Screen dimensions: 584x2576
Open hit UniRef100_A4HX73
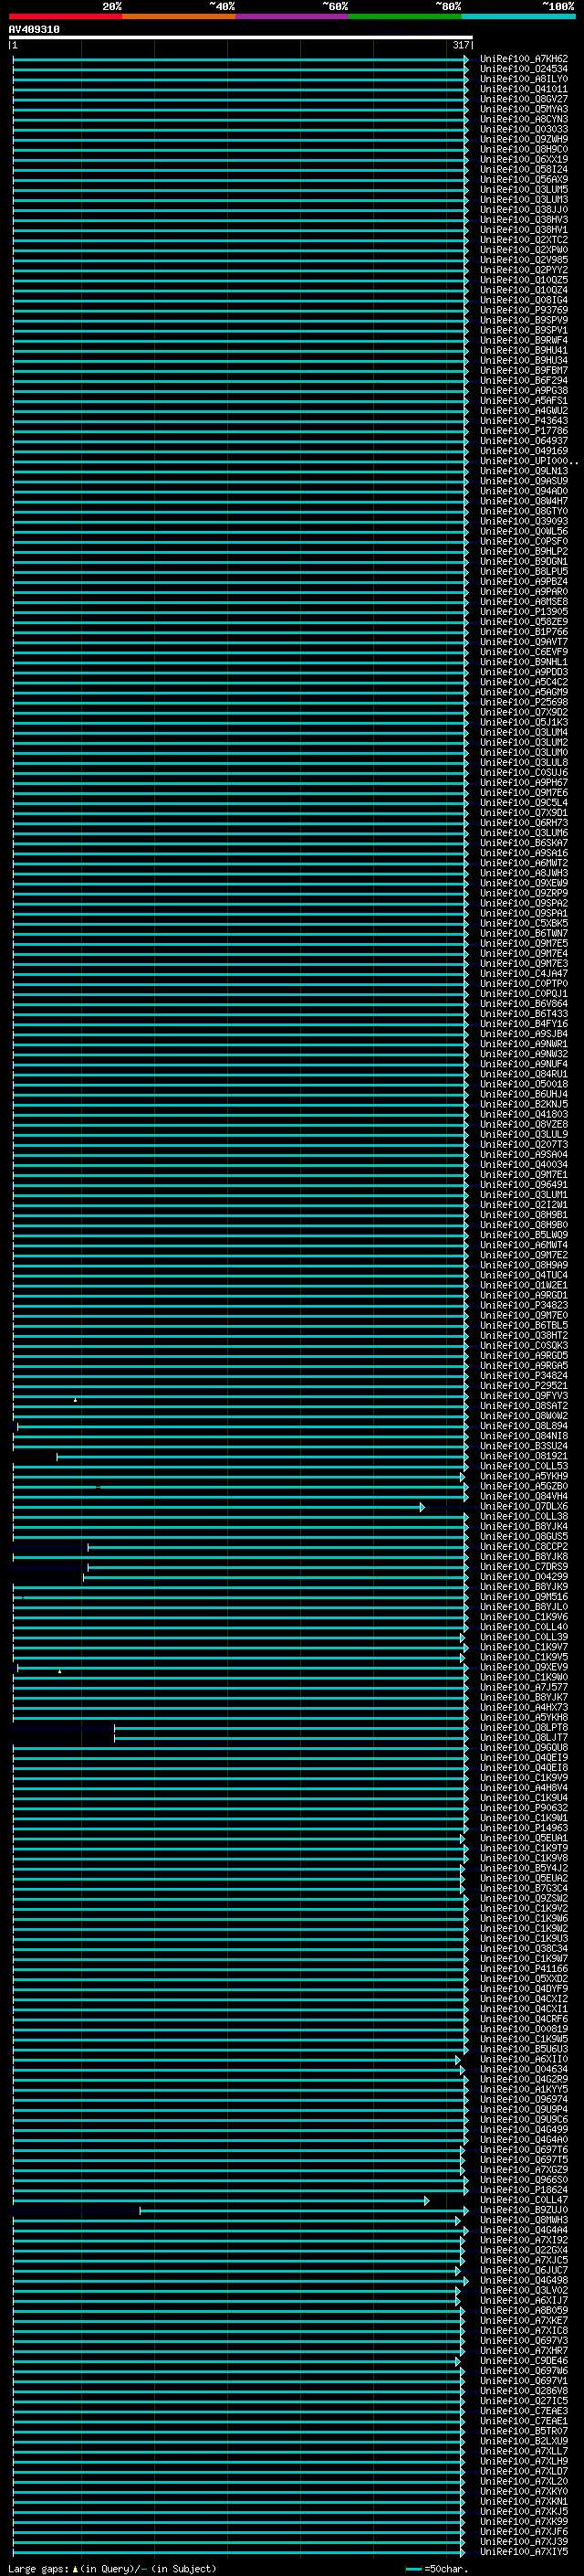[523, 1707]
